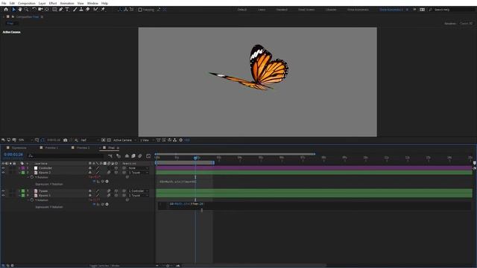
Task: Open the viewer magnification dropdown showing 50%
Action: [25, 140]
